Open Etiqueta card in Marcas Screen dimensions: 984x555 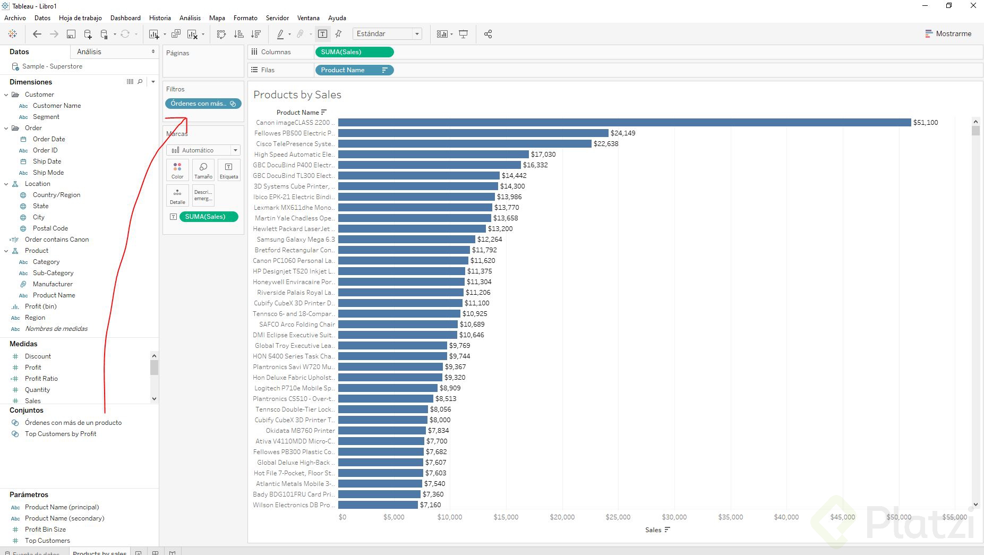click(229, 170)
